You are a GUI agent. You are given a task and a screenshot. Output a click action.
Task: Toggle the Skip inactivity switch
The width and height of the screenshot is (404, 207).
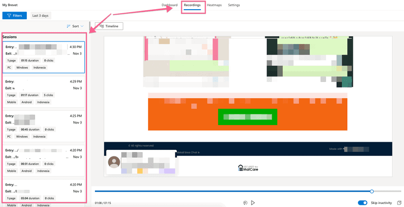[x=362, y=203]
